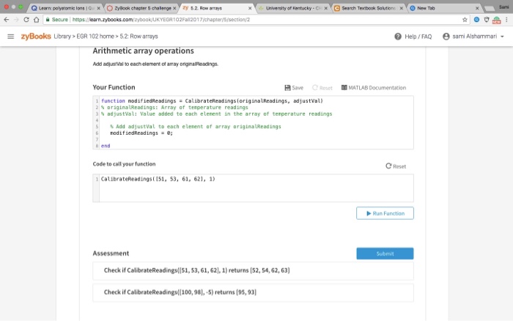Image resolution: width=513 pixels, height=321 pixels.
Task: Click the shield extension icon
Action: (487, 20)
